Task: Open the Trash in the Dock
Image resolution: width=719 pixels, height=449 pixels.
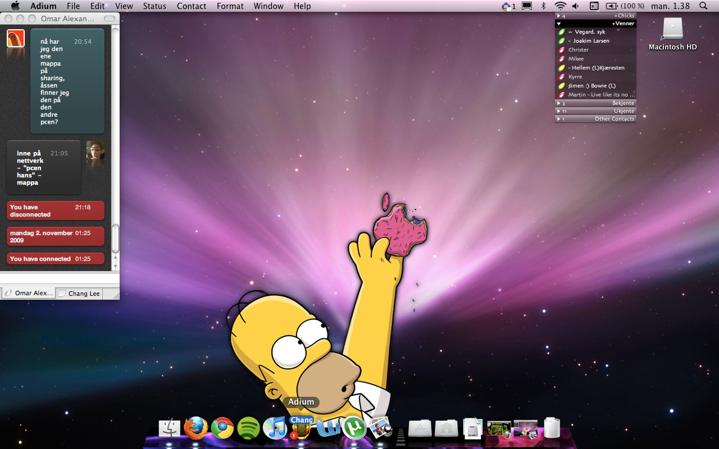Action: point(552,428)
